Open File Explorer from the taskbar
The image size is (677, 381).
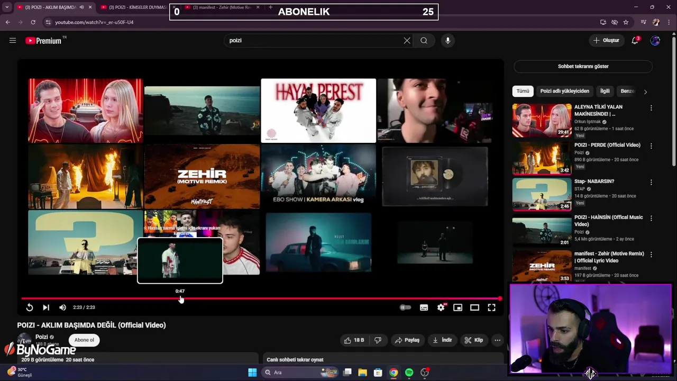[362, 373]
